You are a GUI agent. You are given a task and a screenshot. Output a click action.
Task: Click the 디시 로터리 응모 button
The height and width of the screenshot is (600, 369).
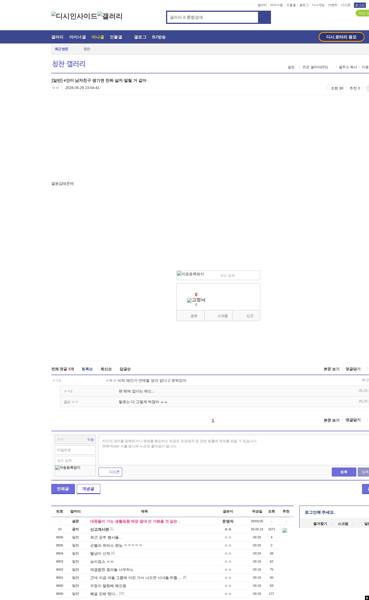(x=341, y=37)
